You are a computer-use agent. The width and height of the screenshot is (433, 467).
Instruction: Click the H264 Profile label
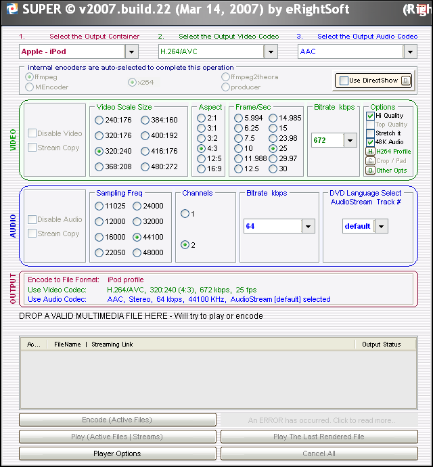[393, 152]
